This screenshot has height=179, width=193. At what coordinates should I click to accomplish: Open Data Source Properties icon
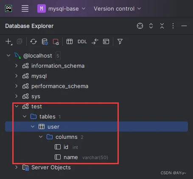coord(45,42)
